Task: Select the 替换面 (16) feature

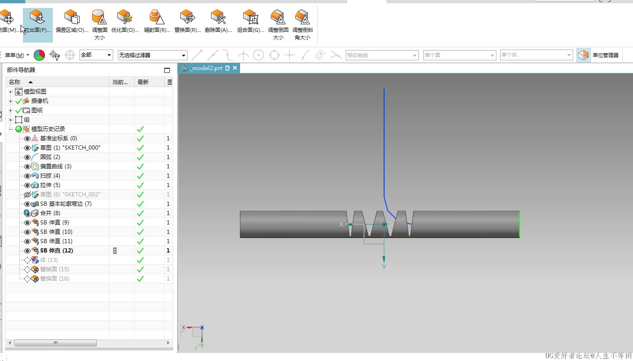Action: click(55, 279)
